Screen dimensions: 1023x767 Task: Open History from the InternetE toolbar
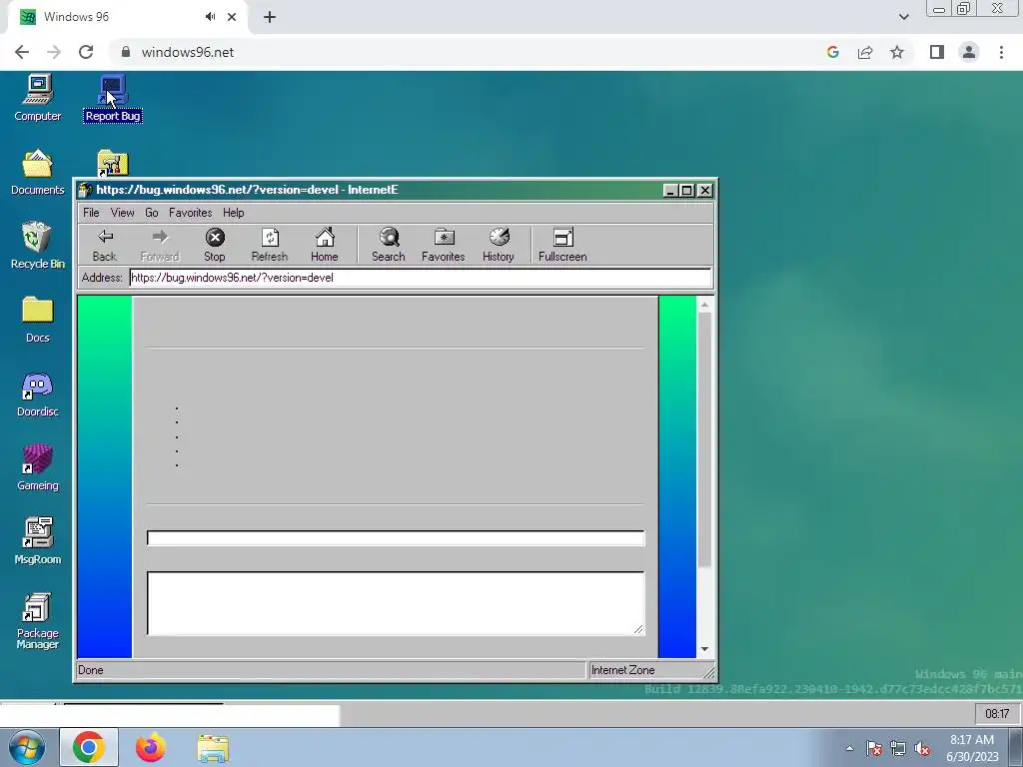click(x=499, y=246)
